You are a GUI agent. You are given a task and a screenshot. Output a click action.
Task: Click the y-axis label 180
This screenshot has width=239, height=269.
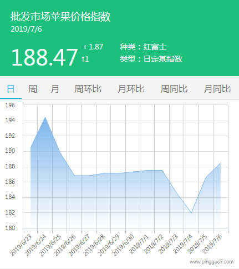tap(10, 228)
